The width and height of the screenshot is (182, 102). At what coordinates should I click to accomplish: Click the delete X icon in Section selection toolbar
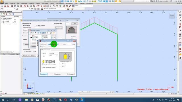point(35,33)
